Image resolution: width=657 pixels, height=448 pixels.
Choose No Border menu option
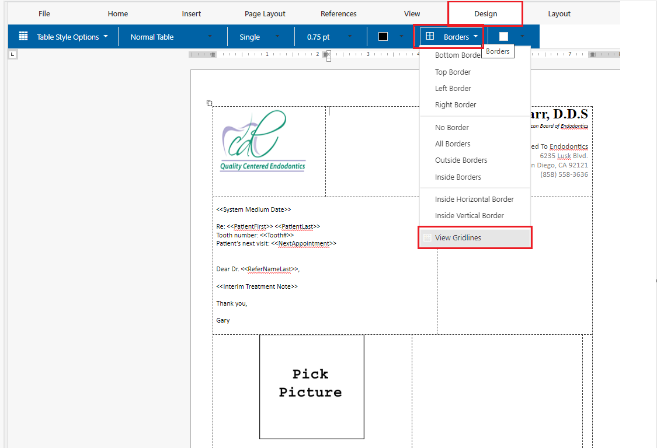(x=452, y=127)
